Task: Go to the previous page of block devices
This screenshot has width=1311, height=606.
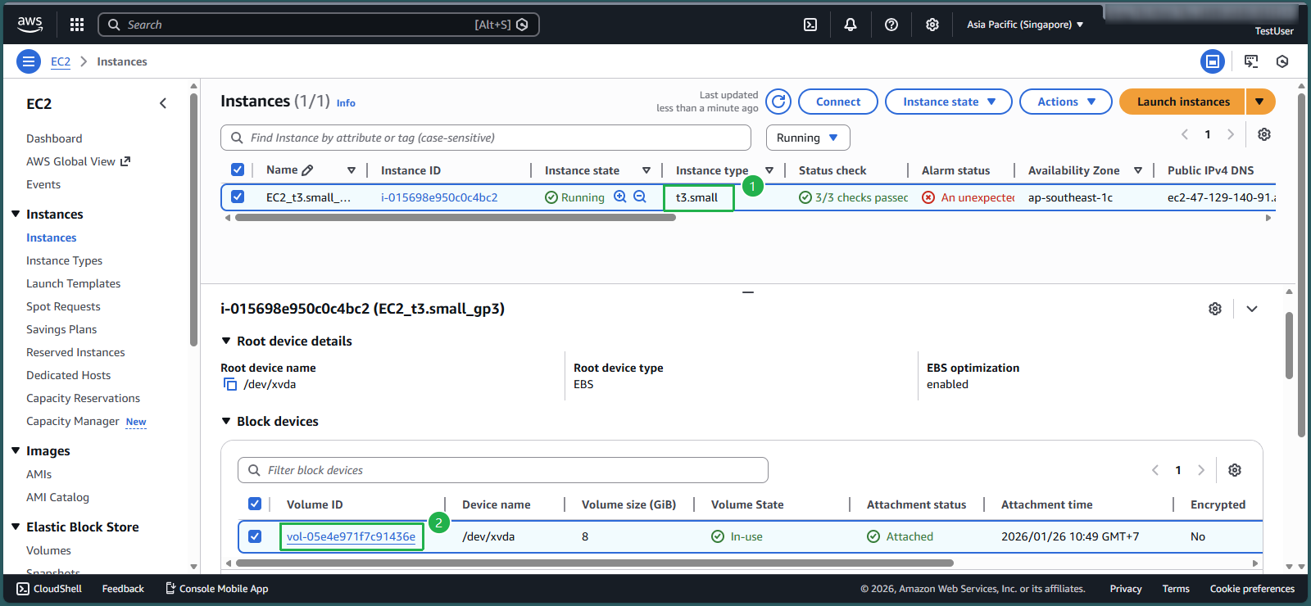Action: (x=1155, y=470)
